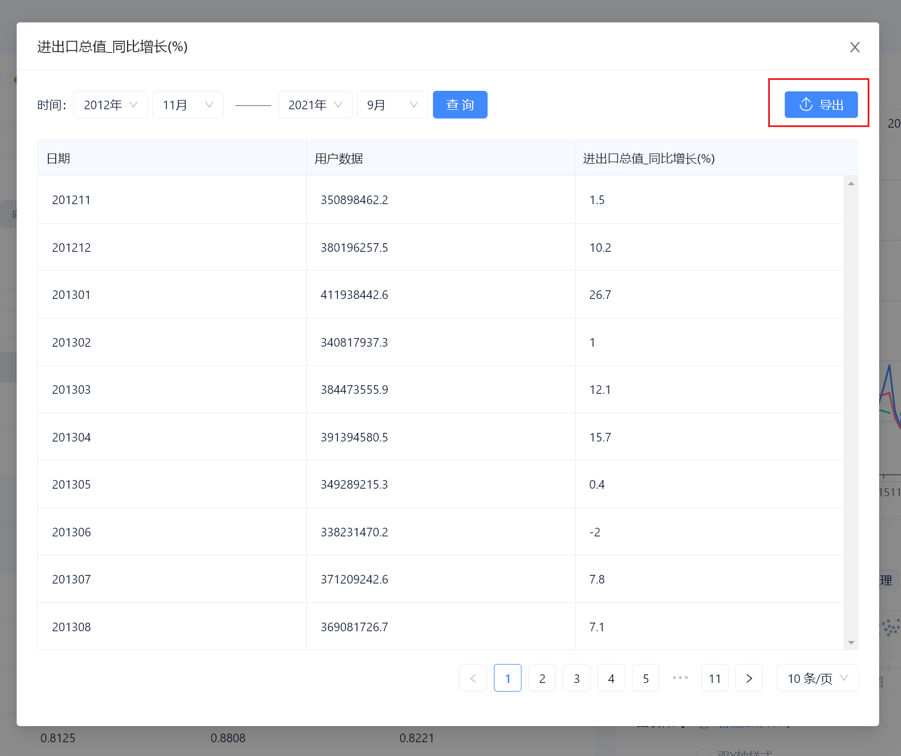Click user data value 391394580.5
Screen dimensions: 901x756
354,438
